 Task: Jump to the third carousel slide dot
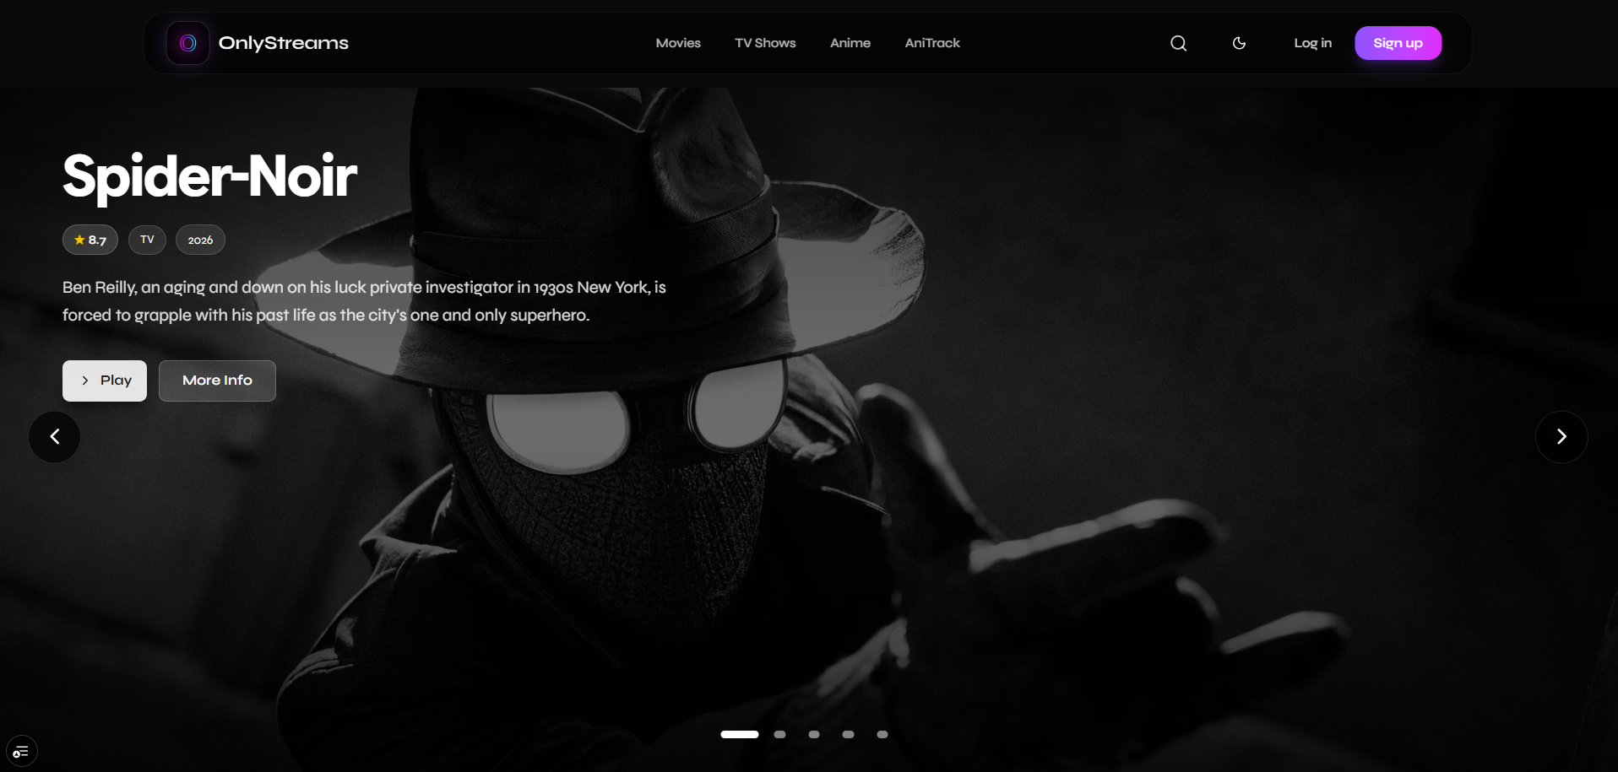[814, 734]
